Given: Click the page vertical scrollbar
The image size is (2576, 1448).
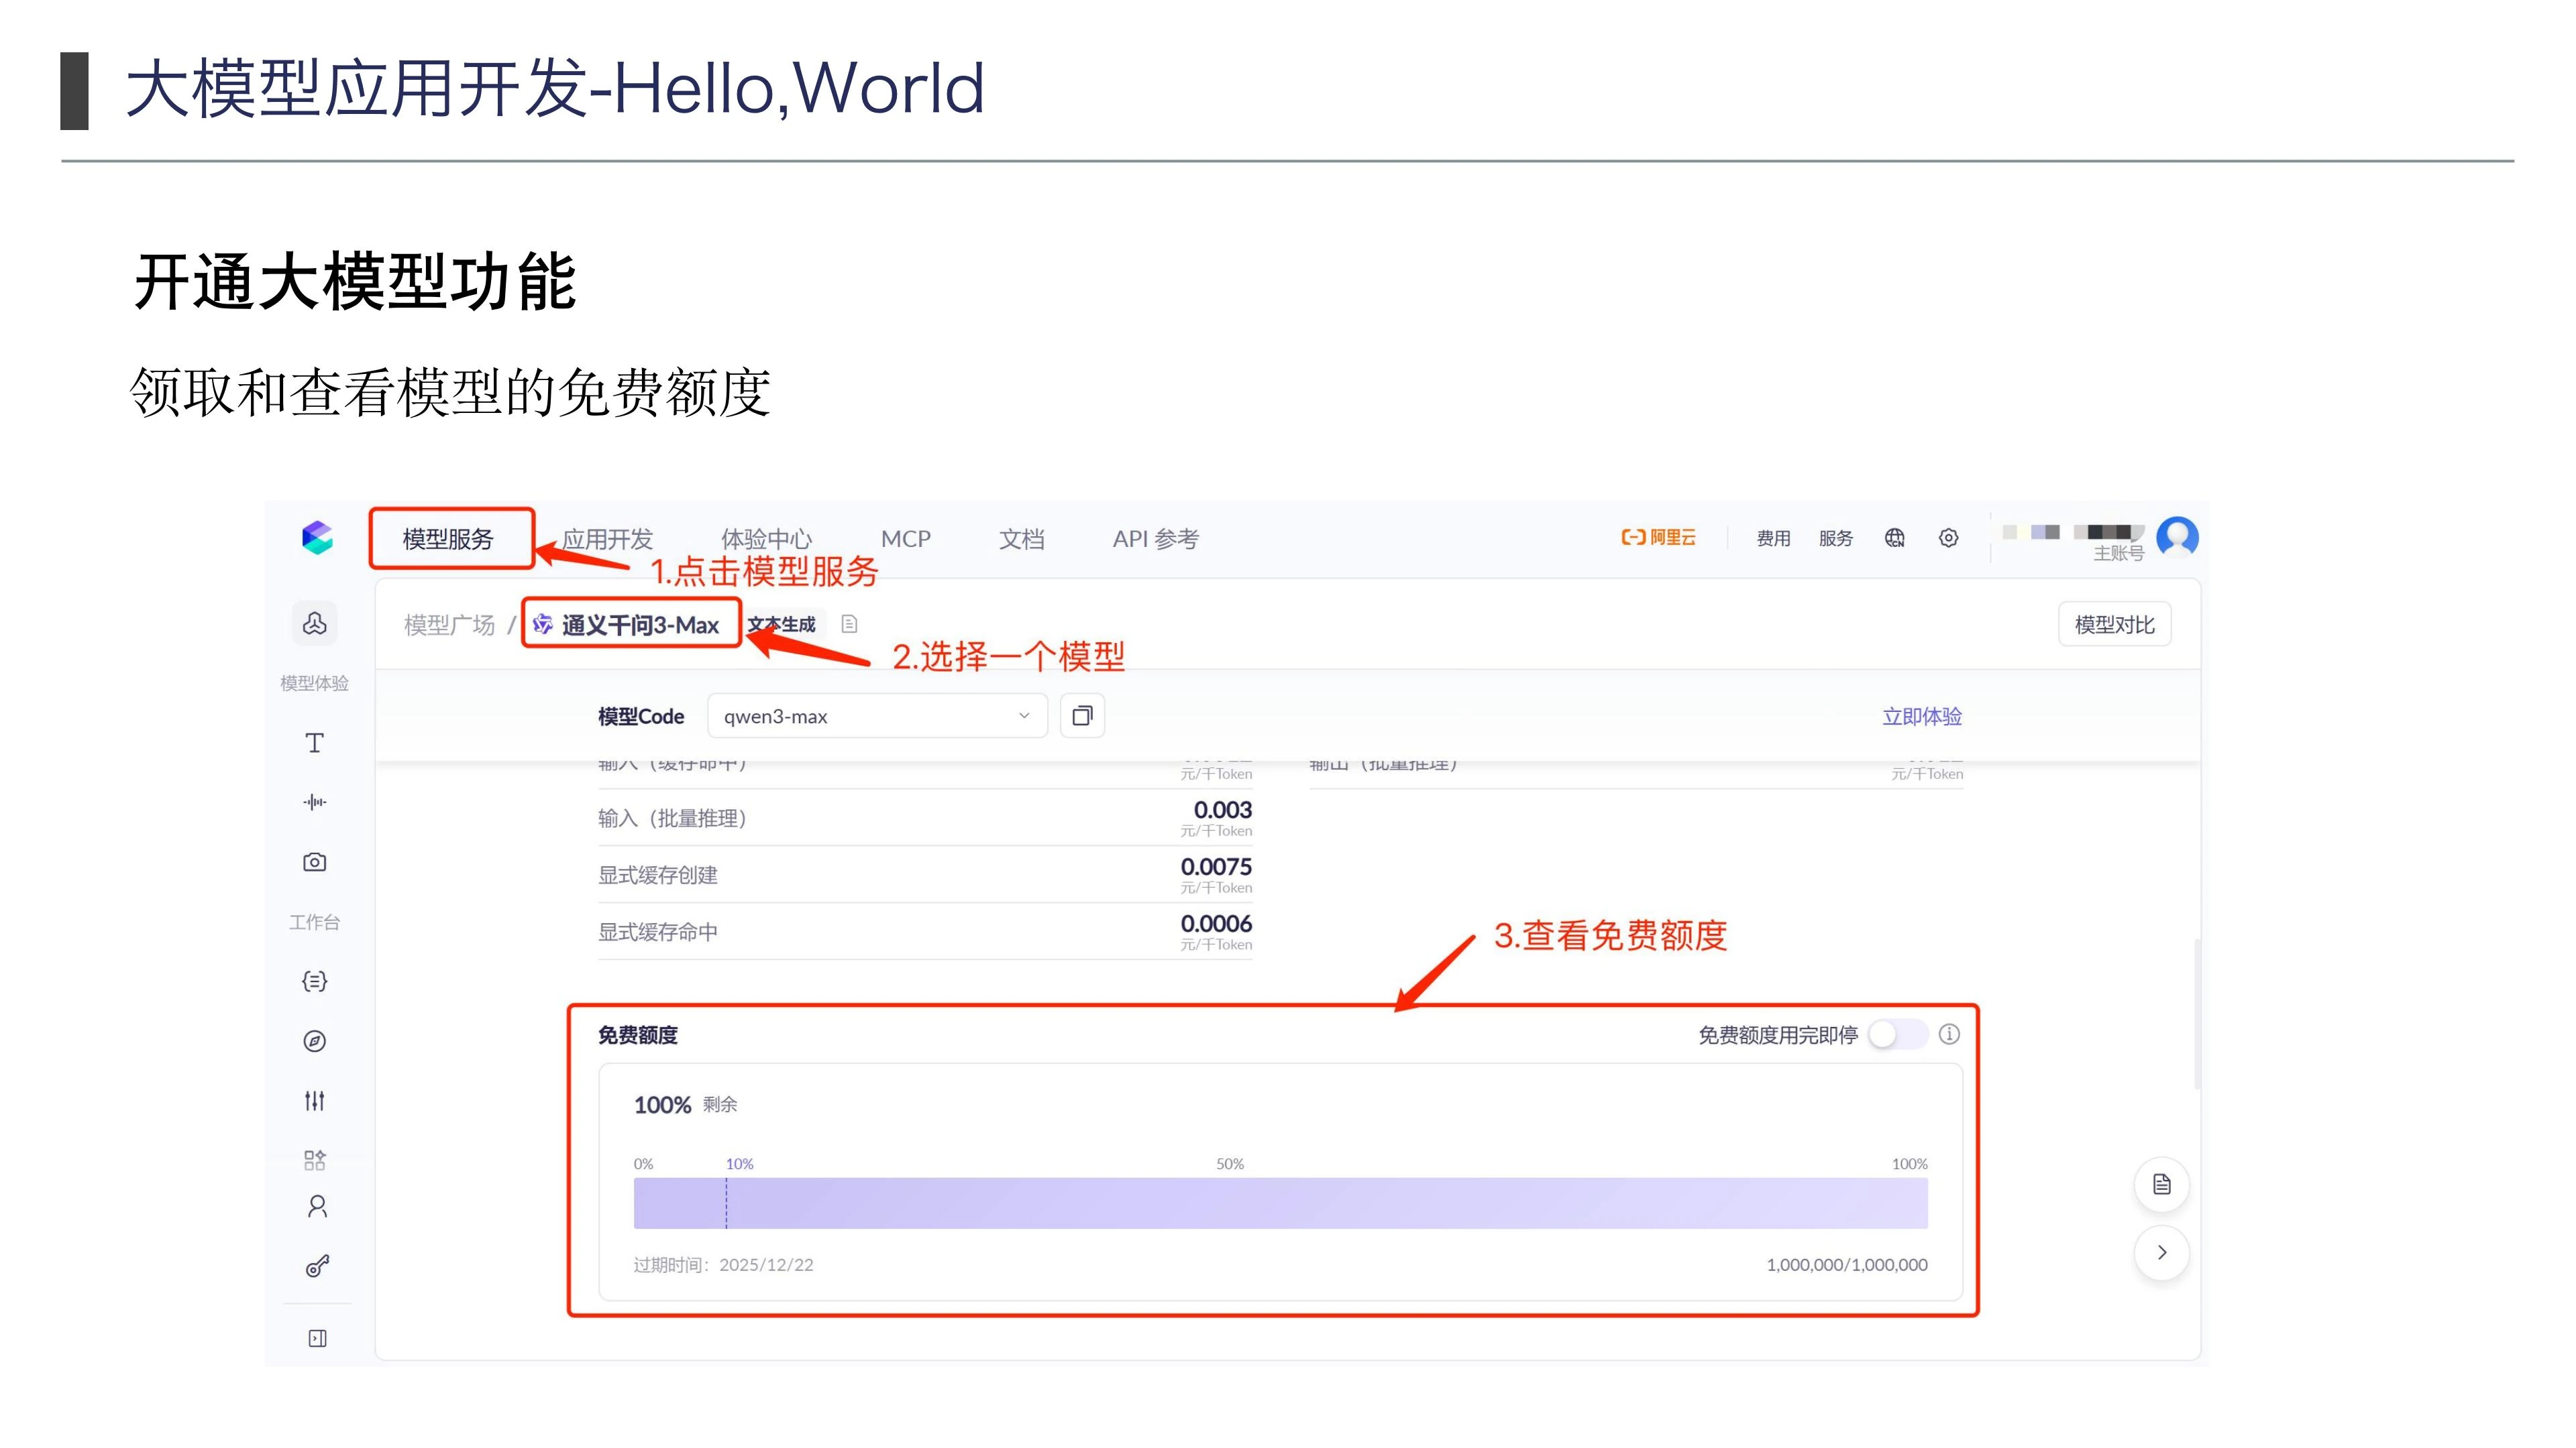Looking at the screenshot, I should click(x=2197, y=1014).
